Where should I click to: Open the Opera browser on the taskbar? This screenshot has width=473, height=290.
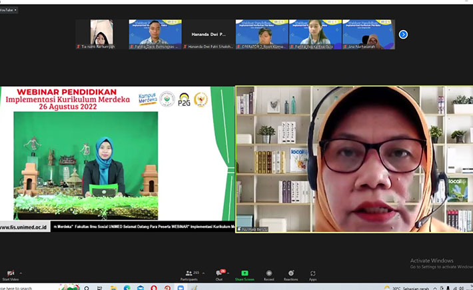[x=154, y=288]
